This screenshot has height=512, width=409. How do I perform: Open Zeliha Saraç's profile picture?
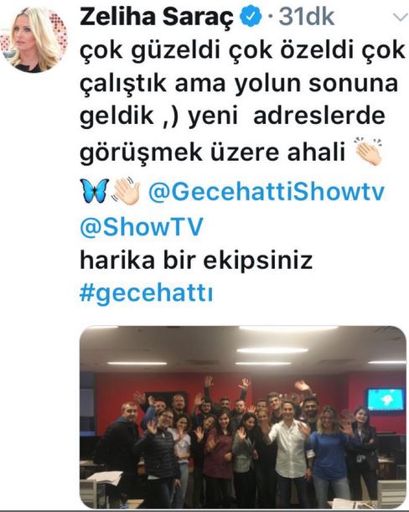pyautogui.click(x=34, y=39)
